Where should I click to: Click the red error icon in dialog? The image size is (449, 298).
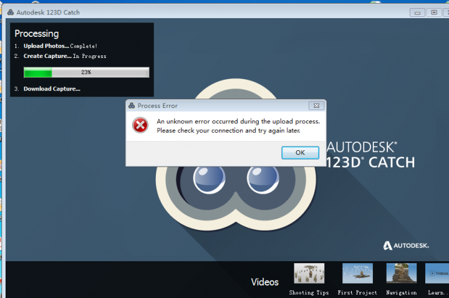click(140, 126)
